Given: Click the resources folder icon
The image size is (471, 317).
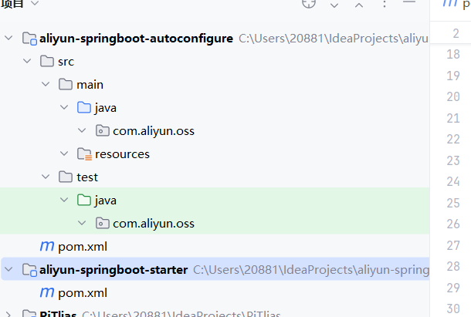Looking at the screenshot, I should (84, 154).
